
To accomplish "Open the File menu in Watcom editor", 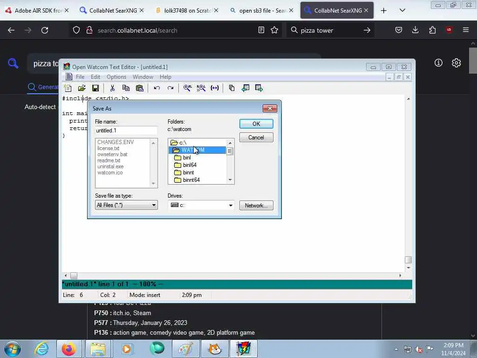I will pyautogui.click(x=80, y=77).
